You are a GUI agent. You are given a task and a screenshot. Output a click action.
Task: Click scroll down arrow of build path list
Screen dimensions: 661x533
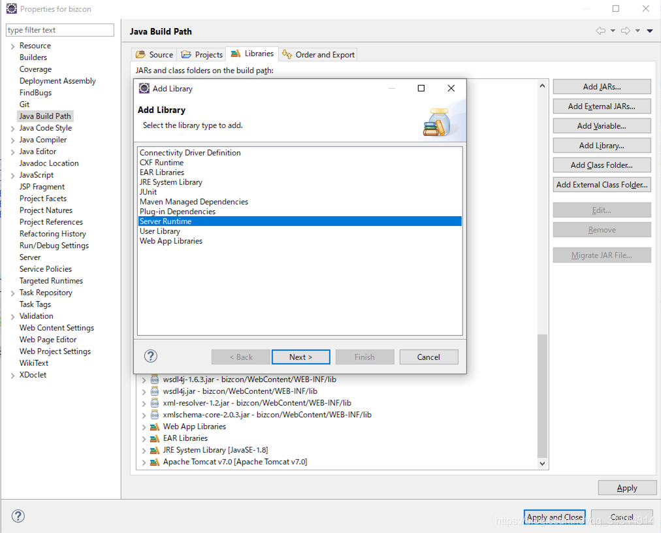[x=543, y=463]
